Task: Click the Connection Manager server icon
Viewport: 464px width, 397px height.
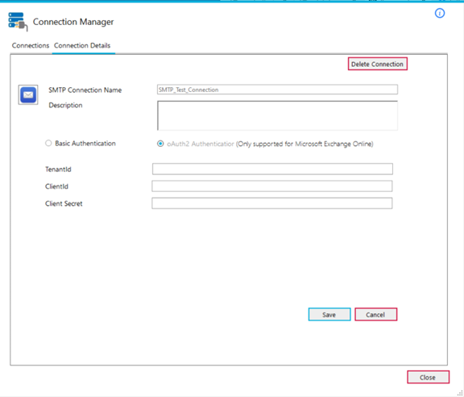Action: coord(18,22)
